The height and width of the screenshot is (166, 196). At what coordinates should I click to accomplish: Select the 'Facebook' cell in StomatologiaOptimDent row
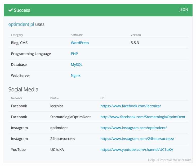(x=19, y=117)
